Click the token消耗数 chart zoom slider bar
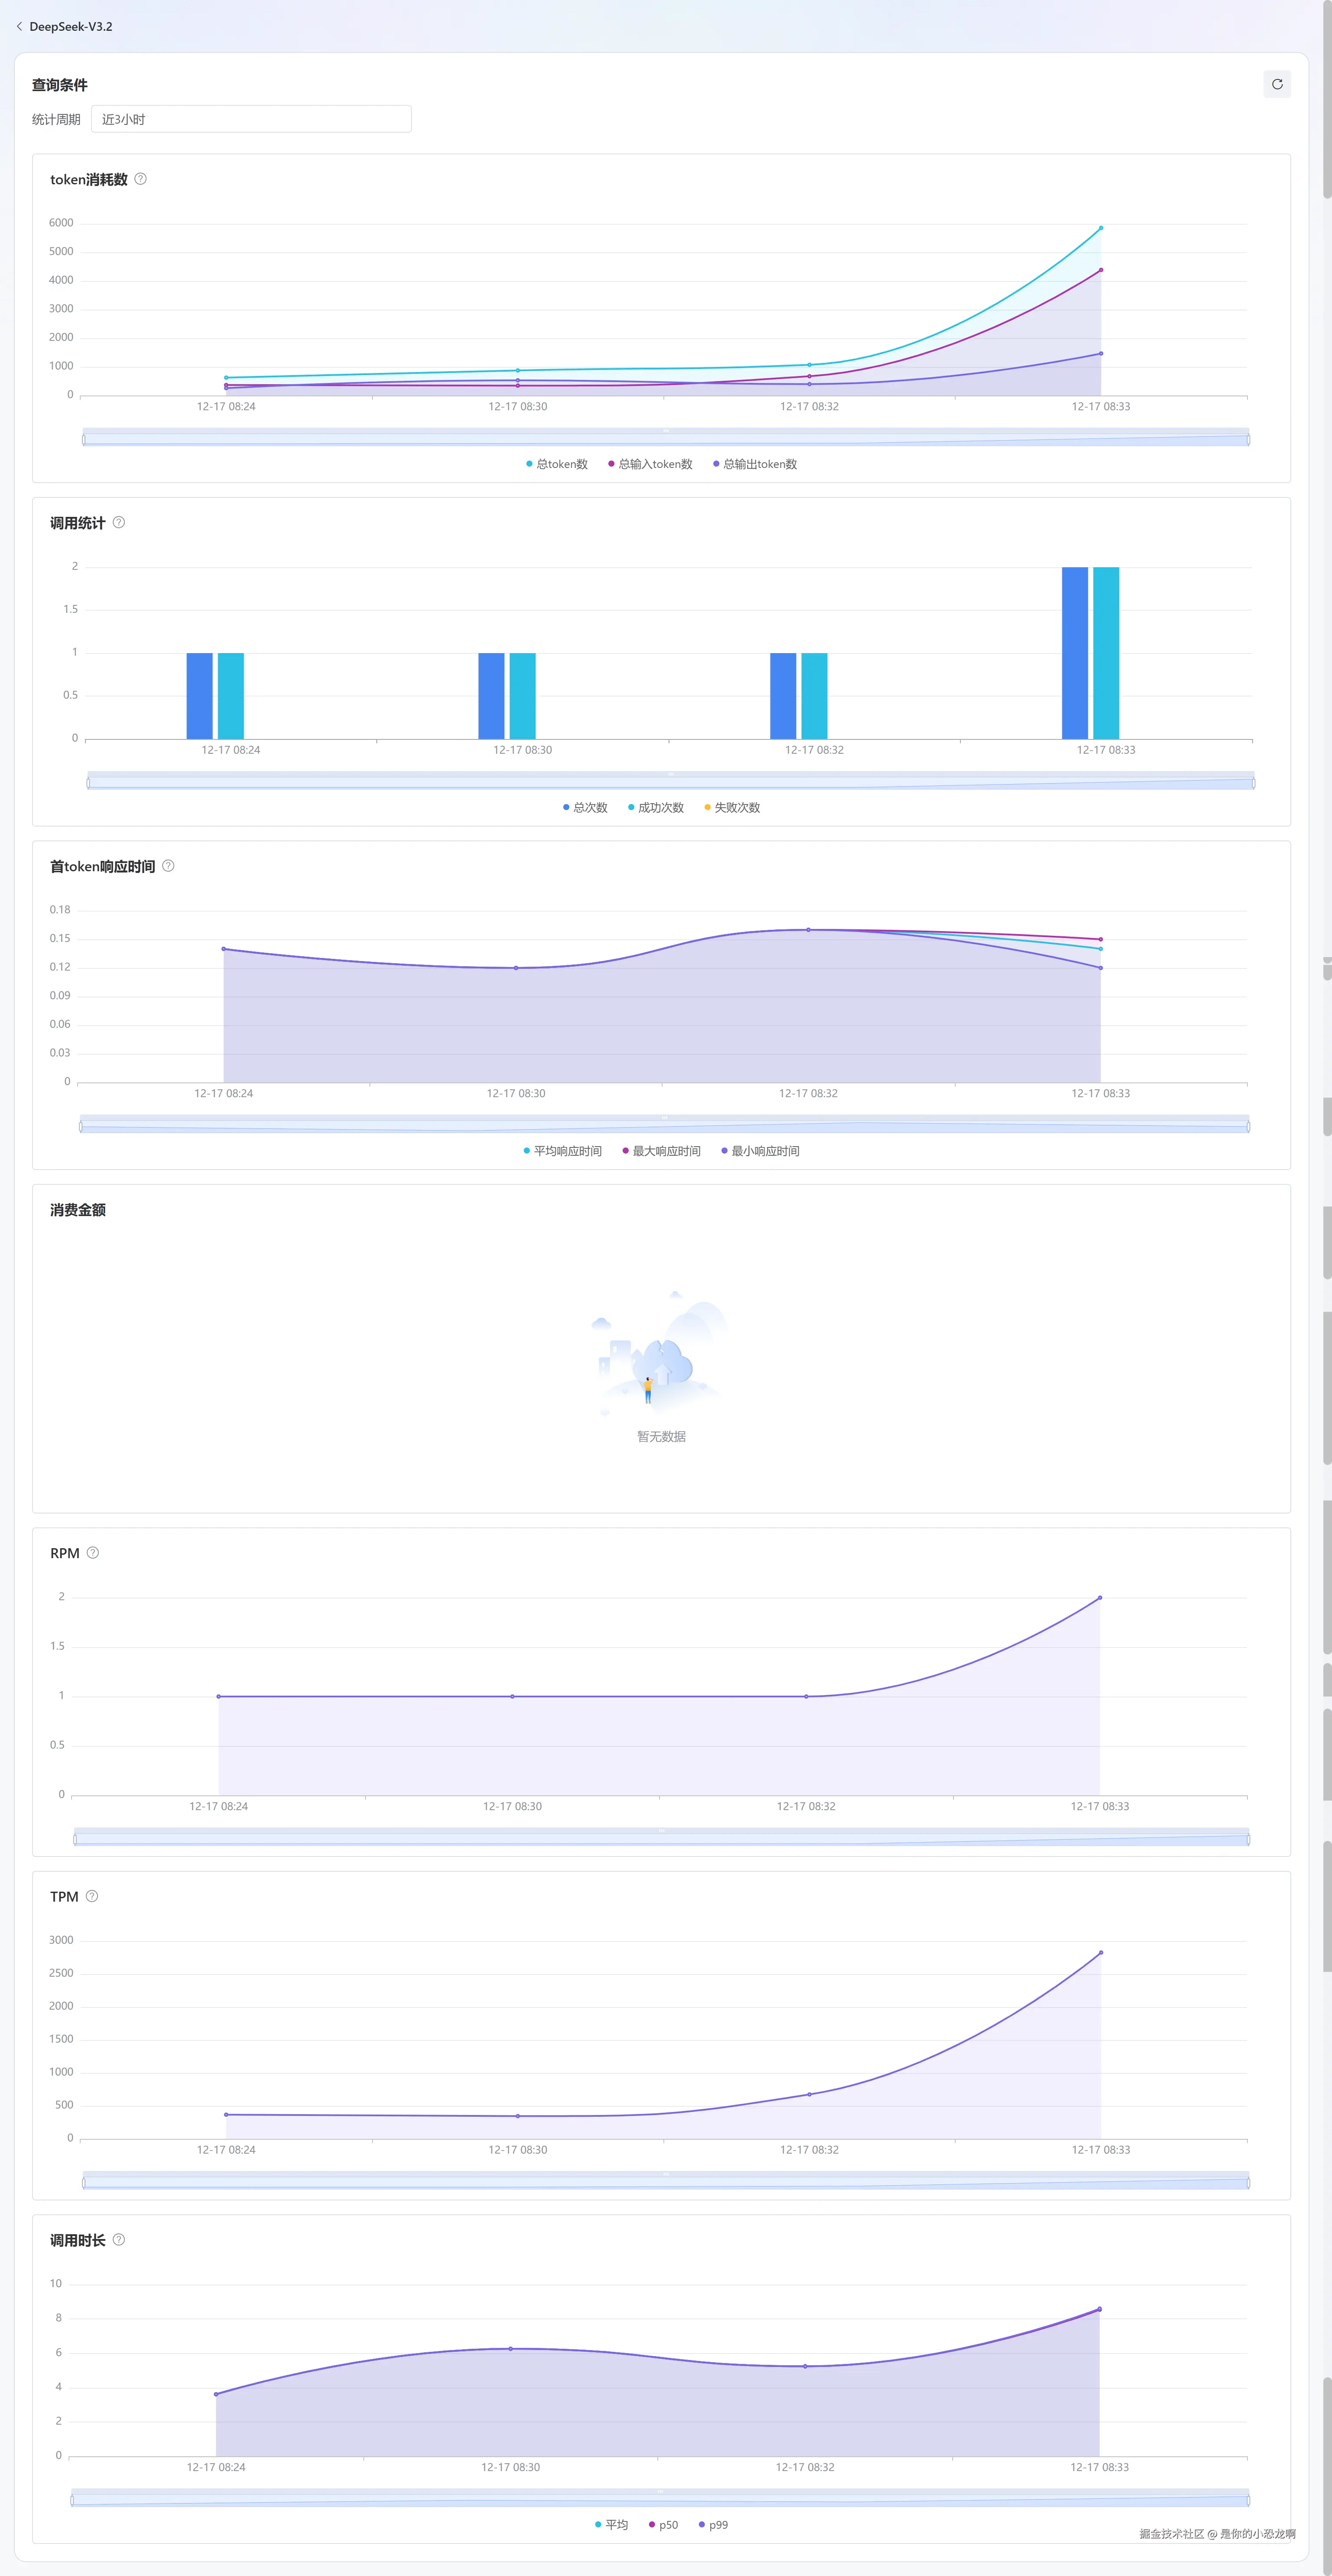The height and width of the screenshot is (2576, 1332). click(x=666, y=438)
